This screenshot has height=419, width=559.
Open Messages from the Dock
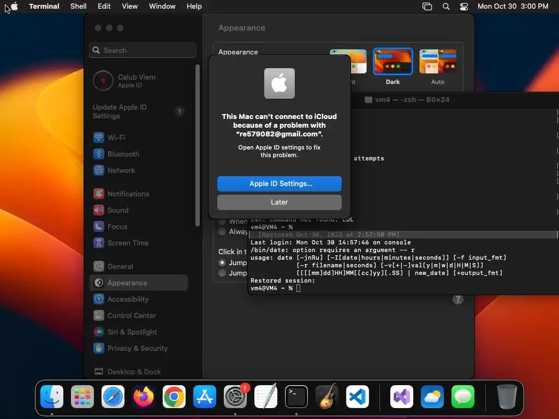coord(463,397)
